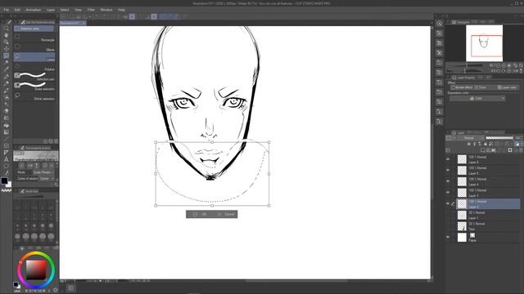
Task: Choose the Shrink selection sub tool
Action: coord(34,96)
